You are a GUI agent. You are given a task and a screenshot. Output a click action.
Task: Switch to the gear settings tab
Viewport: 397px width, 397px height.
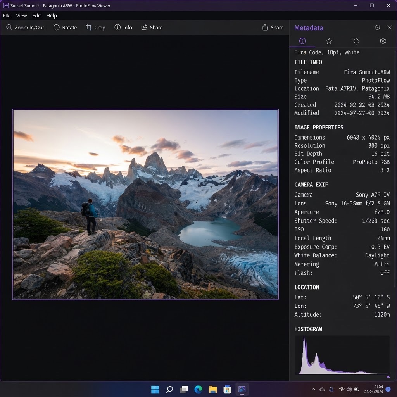[x=383, y=41]
